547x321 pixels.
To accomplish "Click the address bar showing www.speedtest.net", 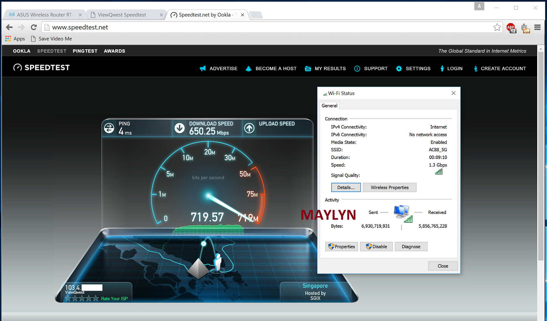I will [x=238, y=27].
